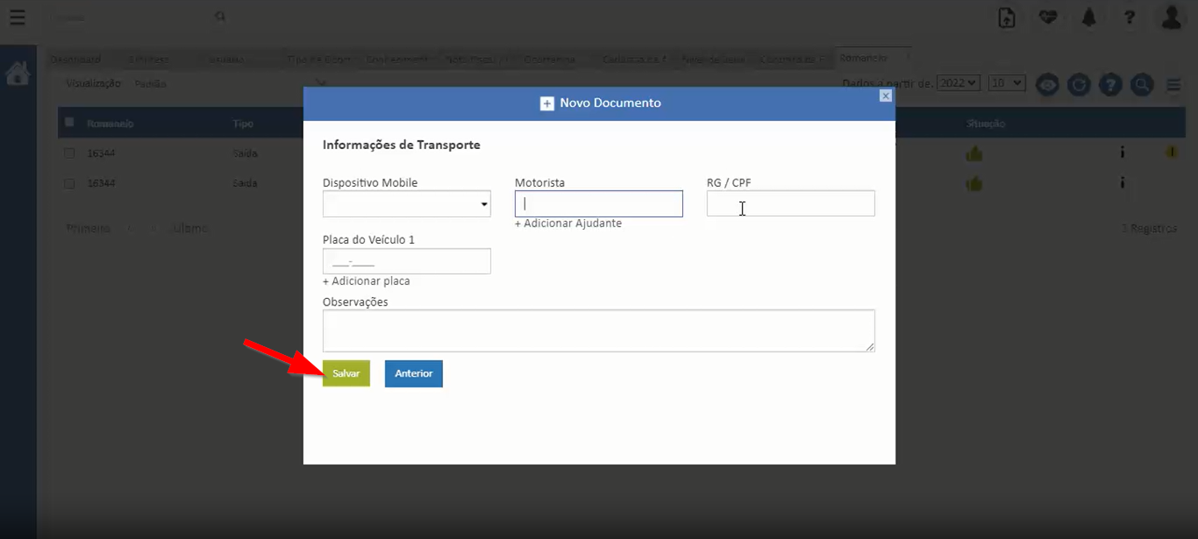Click the + Adicionar Ajudante link
The width and height of the screenshot is (1198, 539).
(x=567, y=223)
